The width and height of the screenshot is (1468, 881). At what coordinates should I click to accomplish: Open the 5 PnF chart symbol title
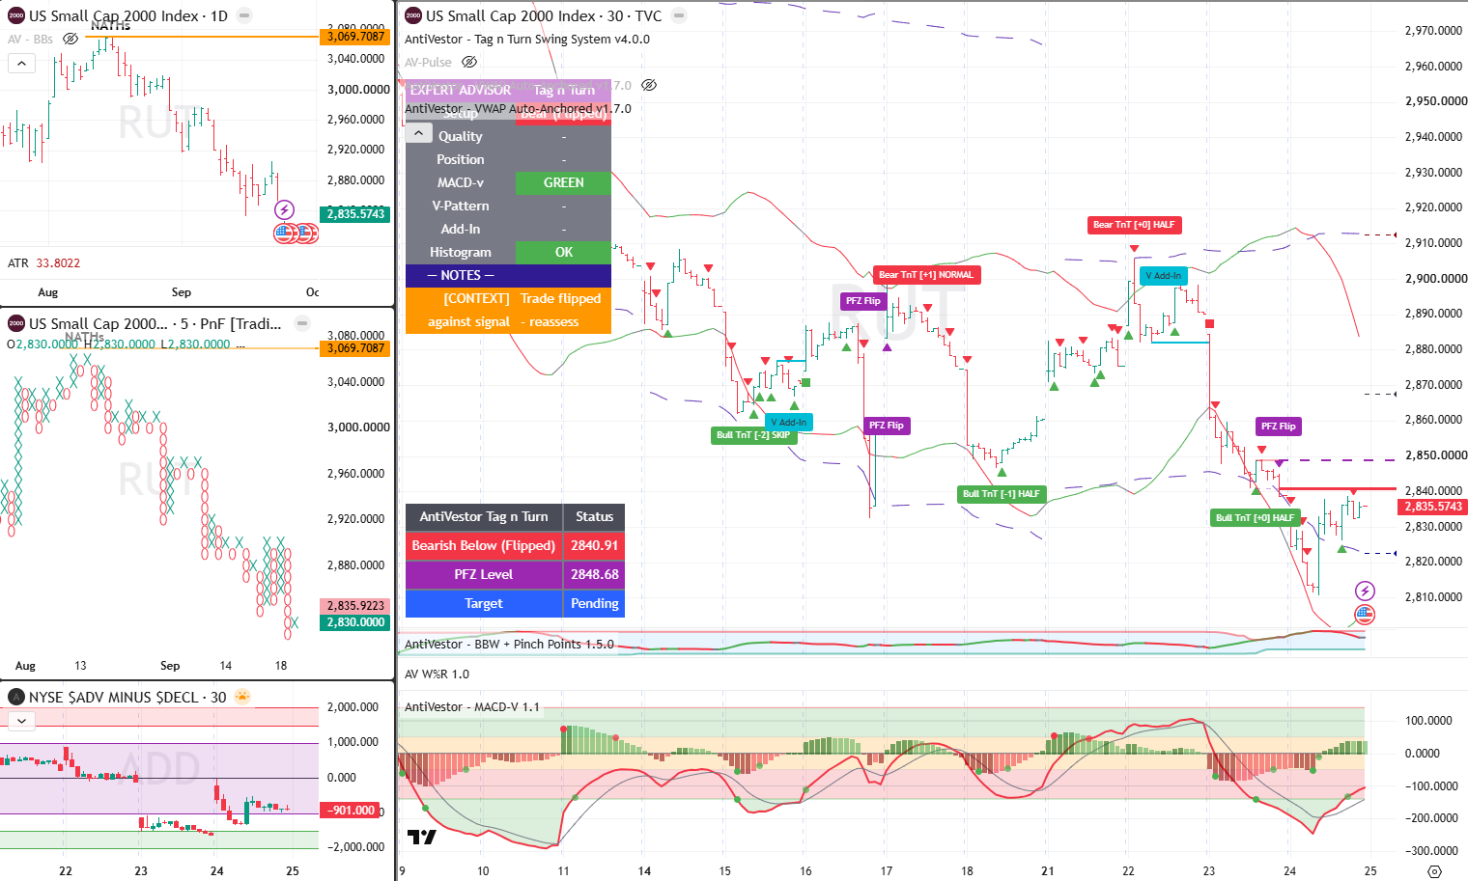155,323
